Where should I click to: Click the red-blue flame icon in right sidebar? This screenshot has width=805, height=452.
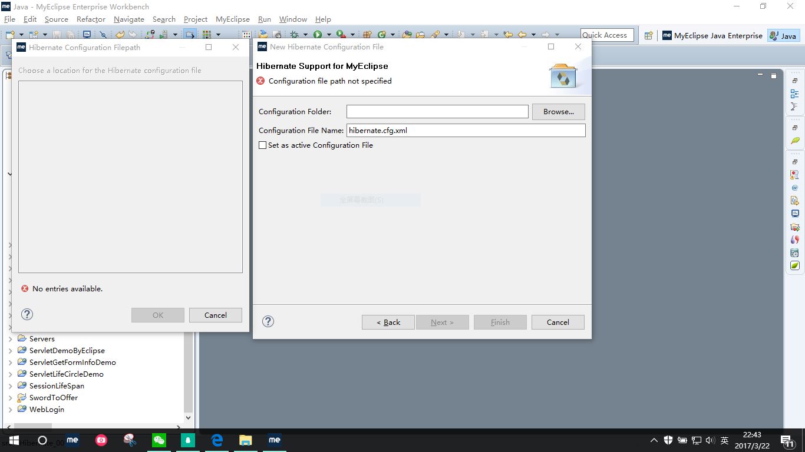coord(794,240)
